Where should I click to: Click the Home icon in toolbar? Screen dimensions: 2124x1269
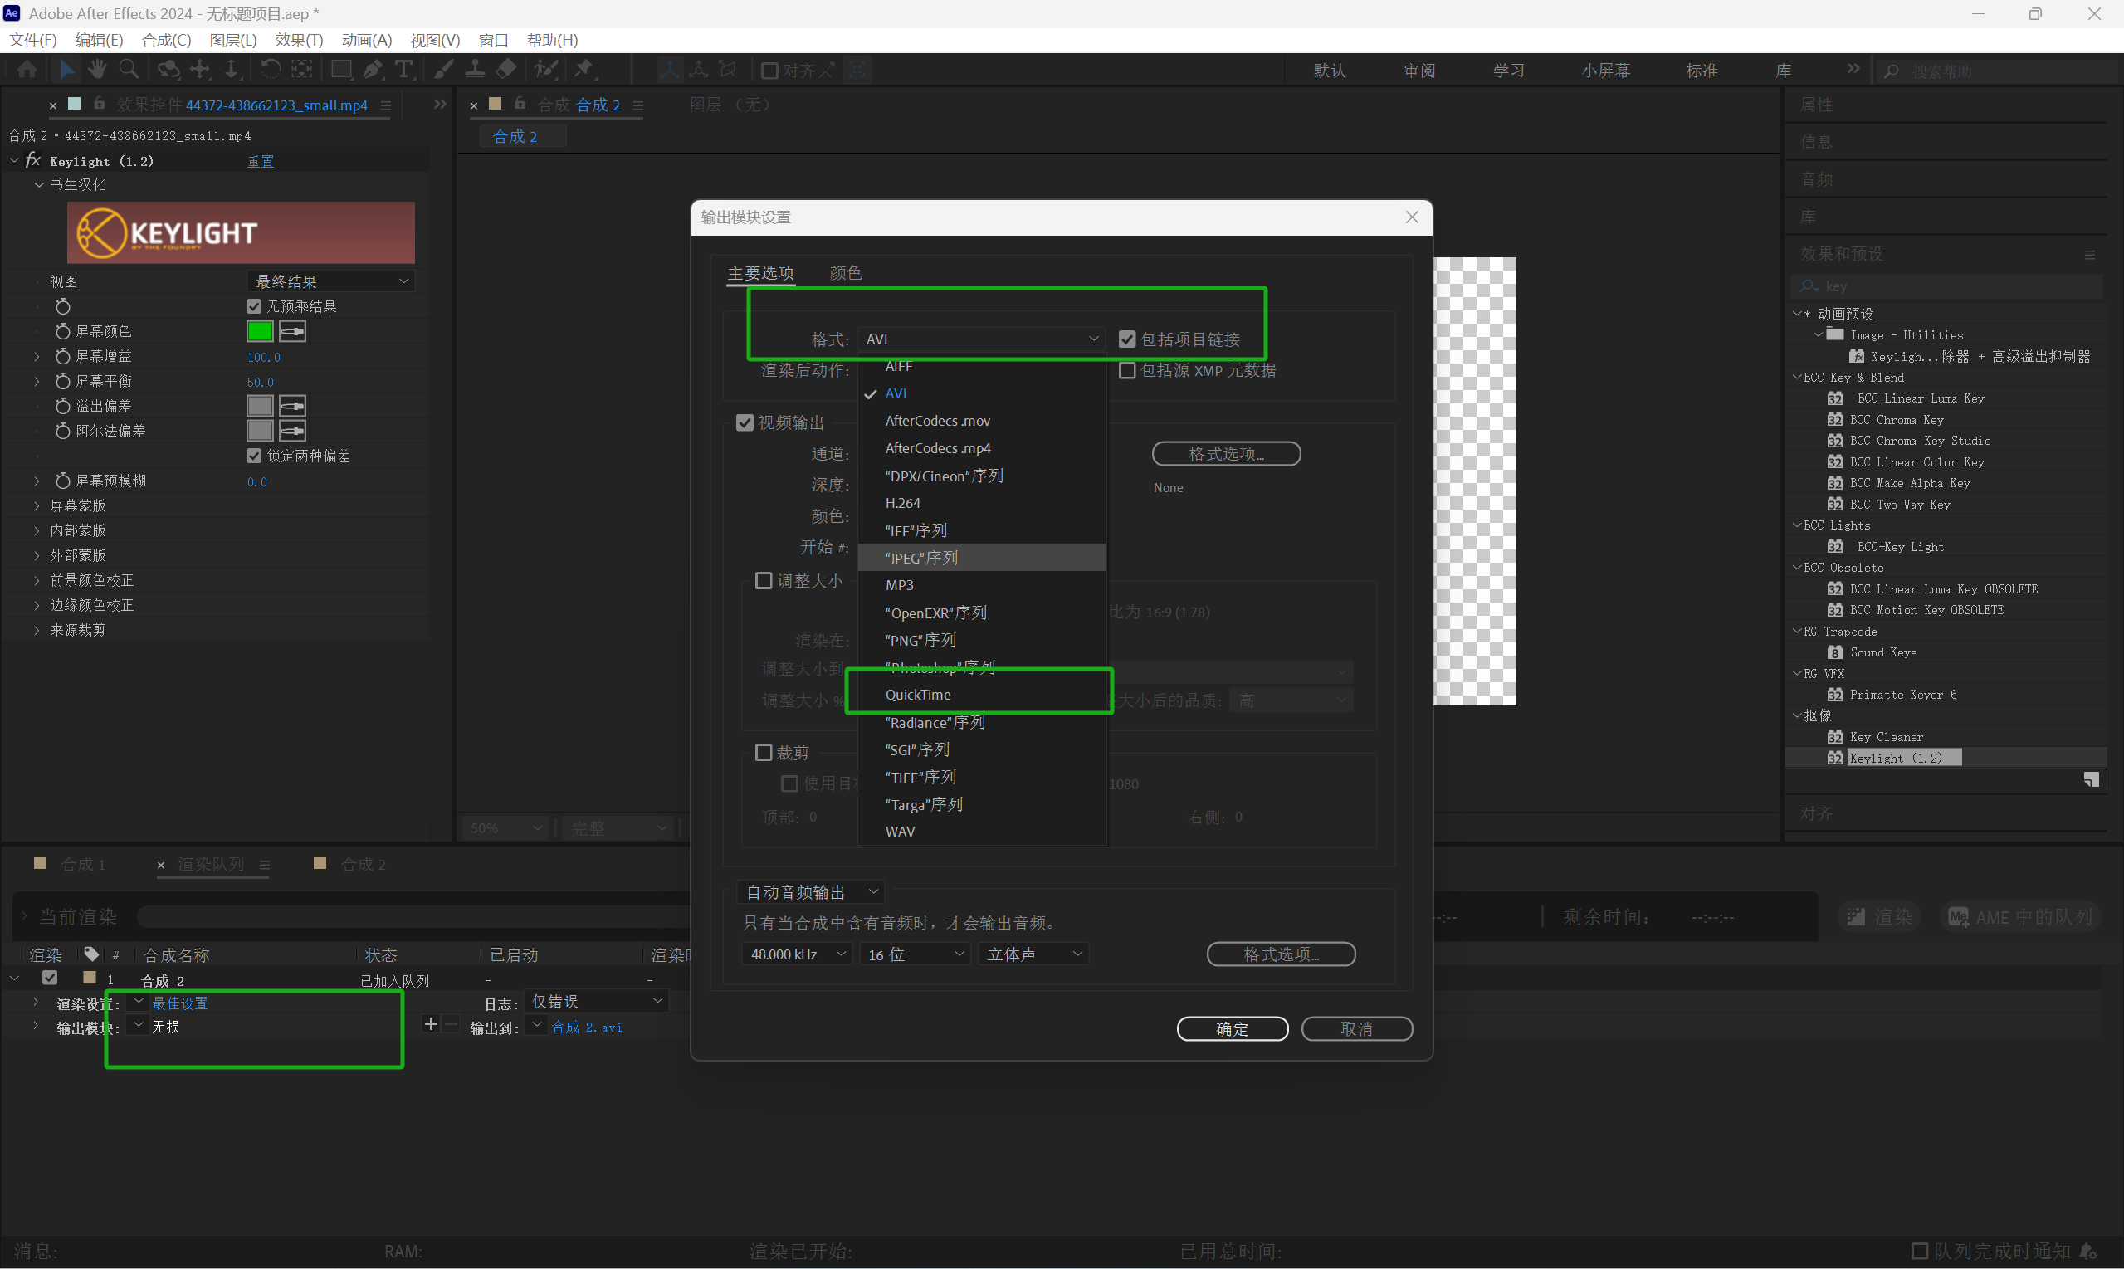27,69
